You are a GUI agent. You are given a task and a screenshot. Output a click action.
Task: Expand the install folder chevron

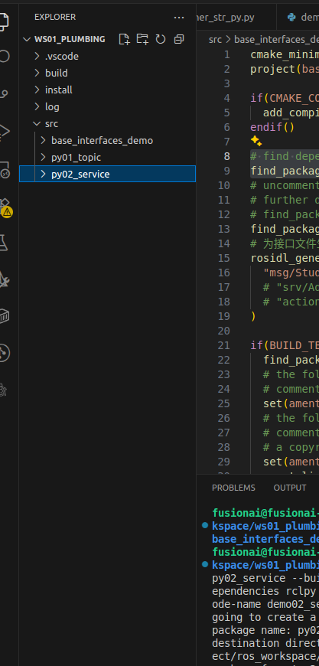37,90
